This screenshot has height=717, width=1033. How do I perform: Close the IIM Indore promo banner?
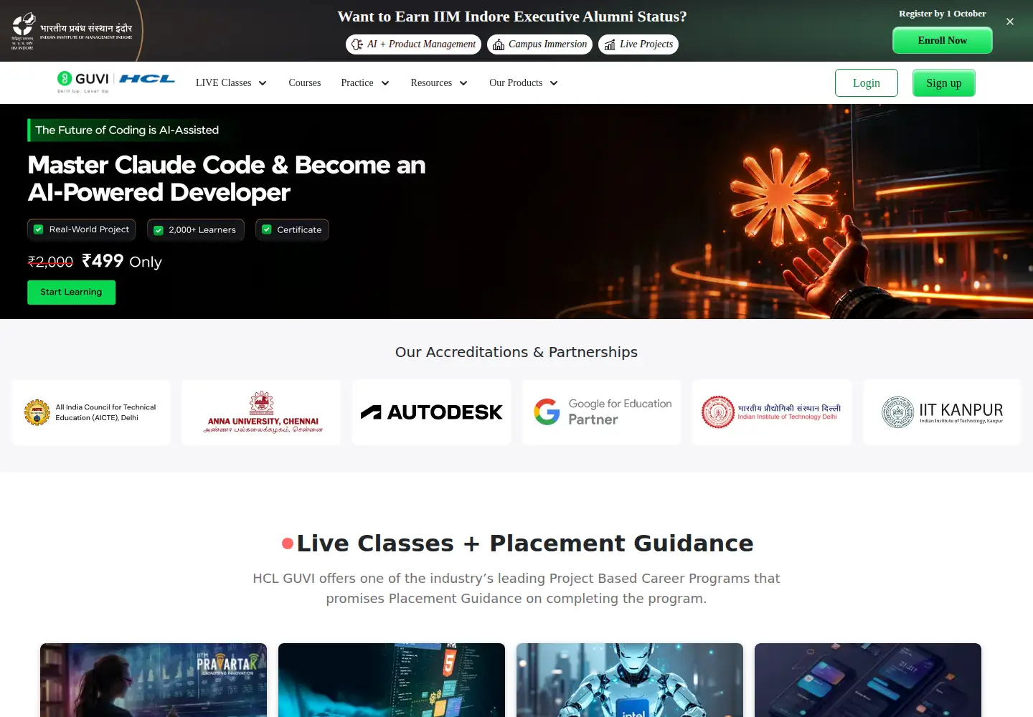(x=1010, y=22)
